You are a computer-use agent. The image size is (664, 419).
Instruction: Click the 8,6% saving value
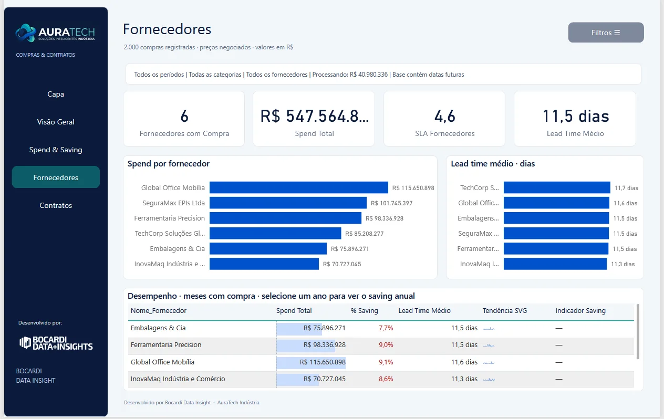click(386, 379)
